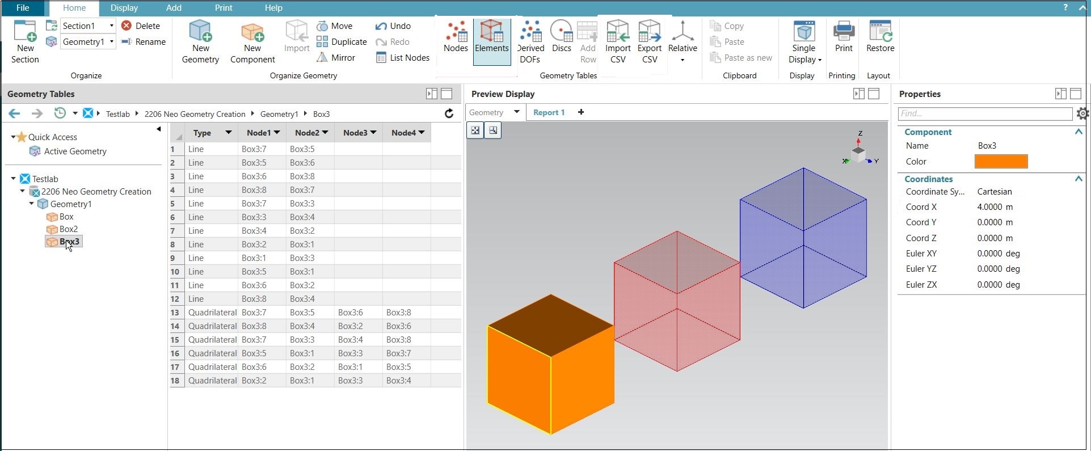
Task: Click Export CSV
Action: [650, 41]
